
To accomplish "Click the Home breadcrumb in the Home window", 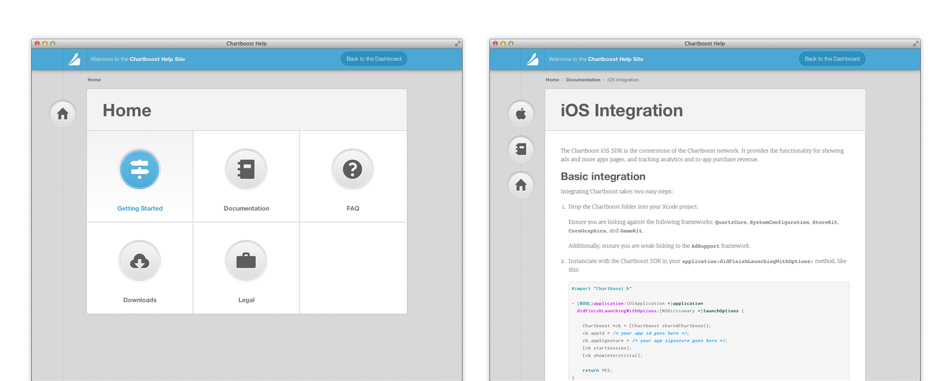I will click(94, 80).
